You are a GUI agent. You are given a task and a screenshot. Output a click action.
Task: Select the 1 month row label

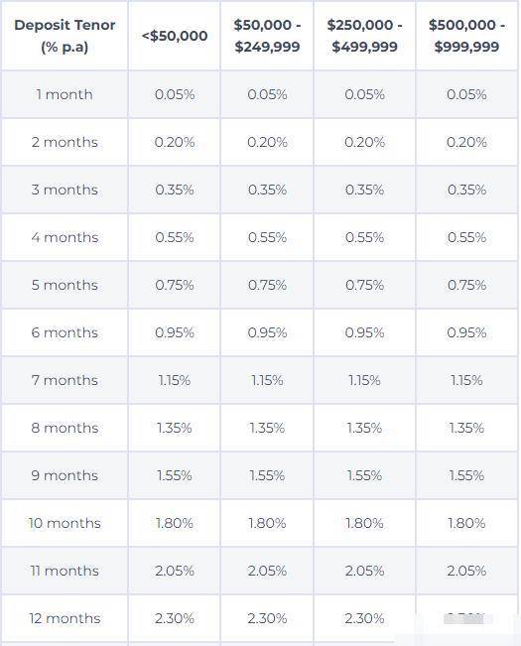pos(65,94)
